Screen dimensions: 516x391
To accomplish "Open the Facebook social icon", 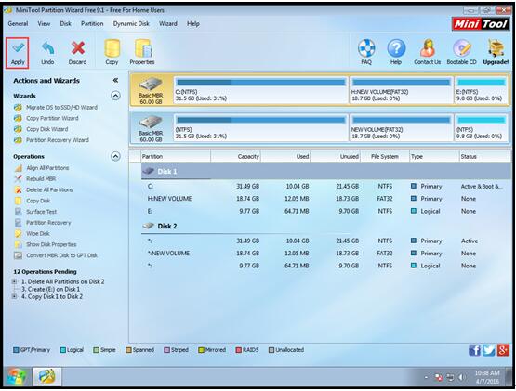I will point(474,350).
